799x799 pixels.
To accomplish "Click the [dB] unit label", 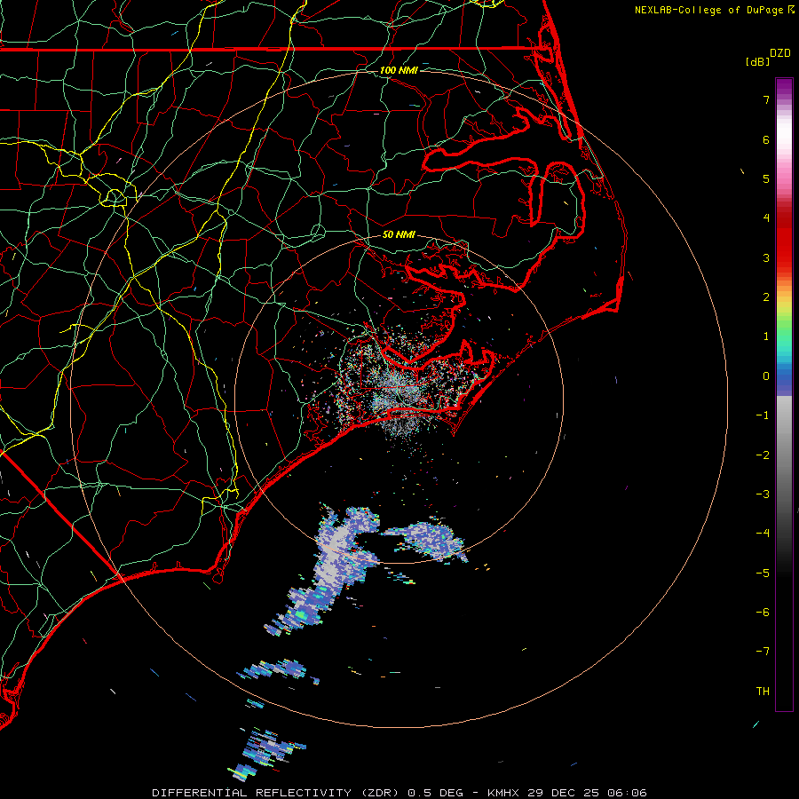I will point(757,61).
